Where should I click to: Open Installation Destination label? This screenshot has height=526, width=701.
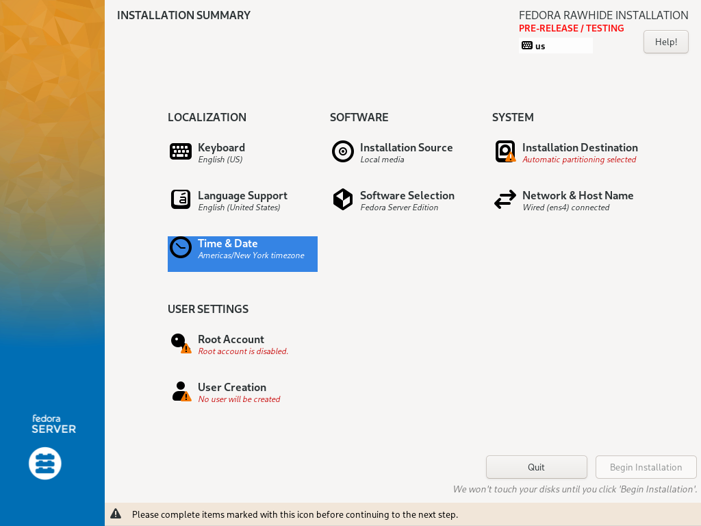(580, 148)
